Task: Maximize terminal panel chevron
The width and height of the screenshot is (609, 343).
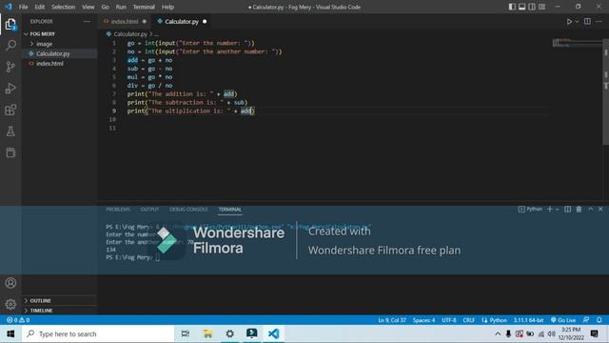Action: coord(590,210)
